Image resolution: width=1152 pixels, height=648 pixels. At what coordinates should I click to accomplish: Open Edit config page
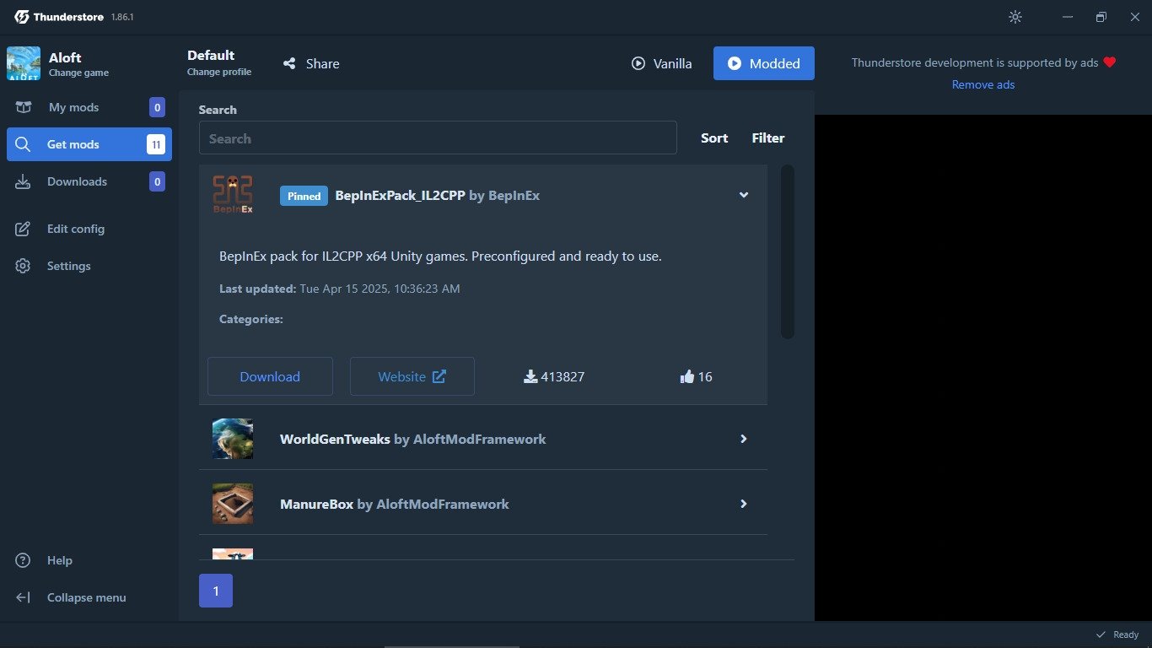(89, 229)
